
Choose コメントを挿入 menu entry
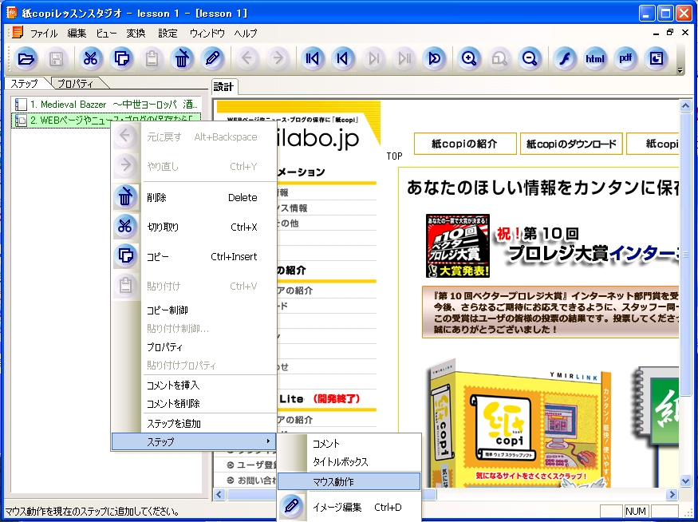click(x=194, y=386)
